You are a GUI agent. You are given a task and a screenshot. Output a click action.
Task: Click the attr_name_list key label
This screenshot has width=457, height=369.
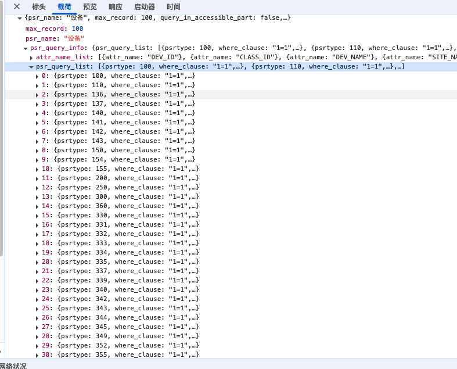click(x=63, y=57)
